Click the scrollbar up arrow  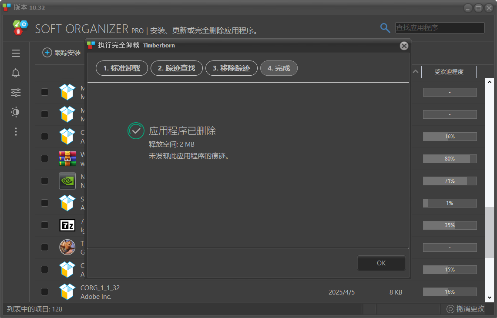coord(490,82)
